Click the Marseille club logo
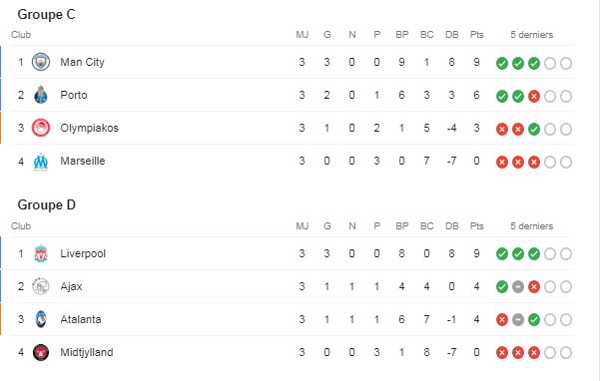This screenshot has width=600, height=381. [x=41, y=161]
